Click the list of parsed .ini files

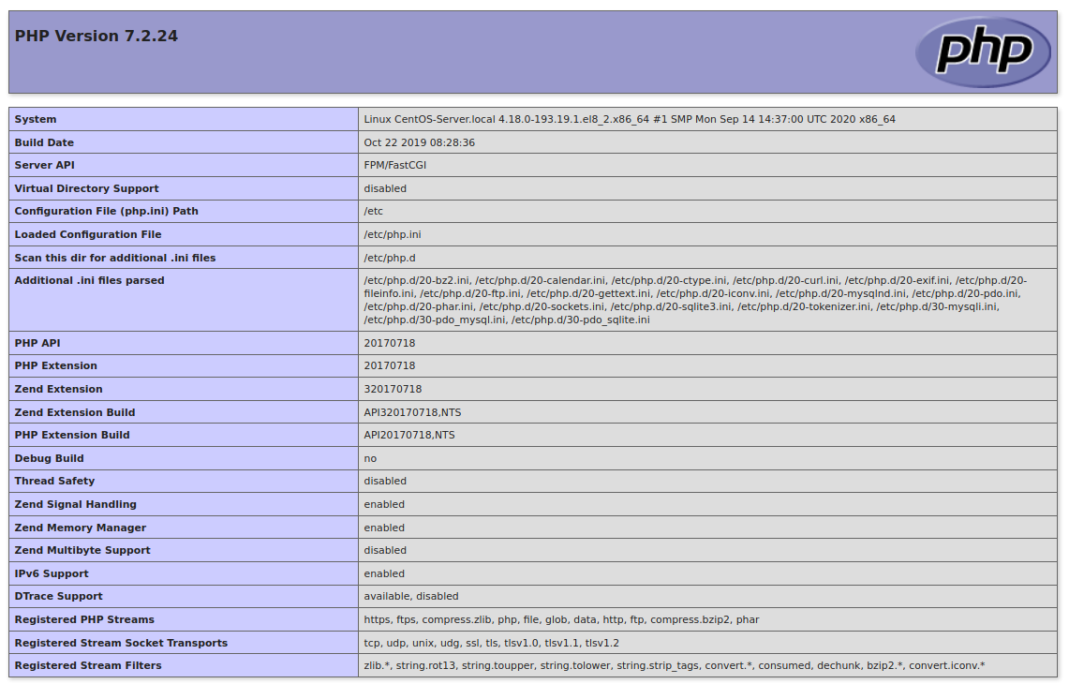click(x=695, y=300)
